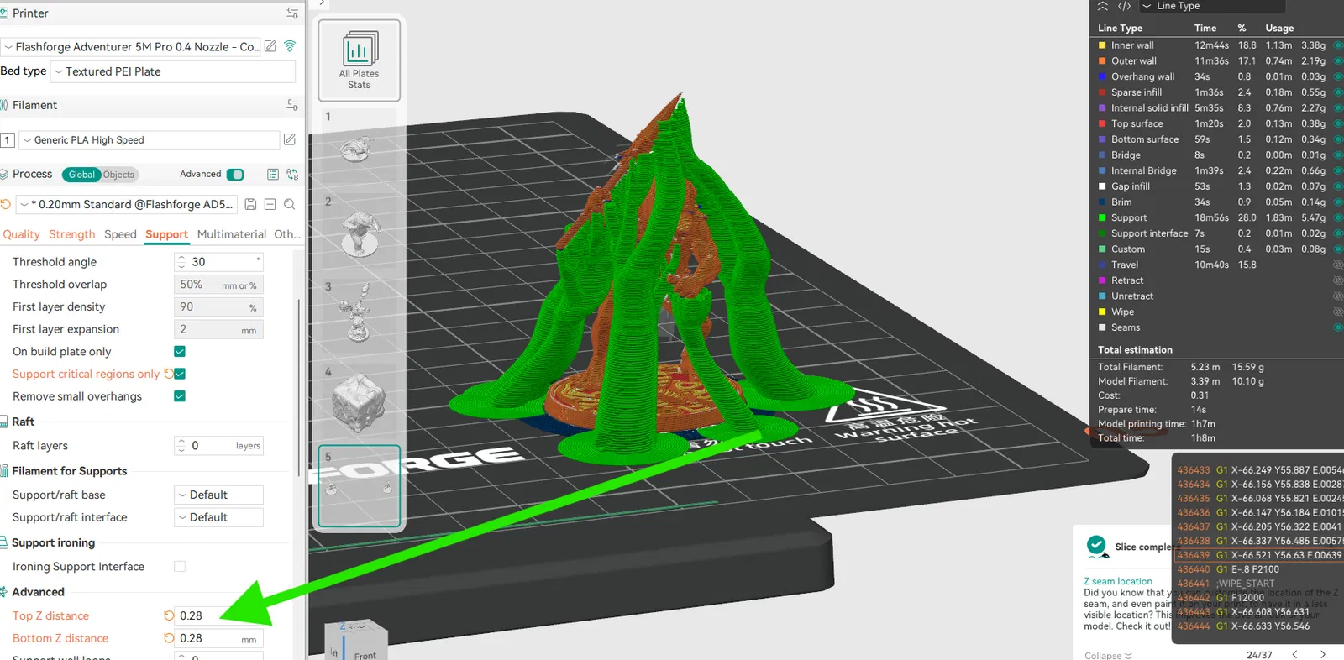The width and height of the screenshot is (1344, 660).
Task: Search the process settings
Action: (289, 204)
